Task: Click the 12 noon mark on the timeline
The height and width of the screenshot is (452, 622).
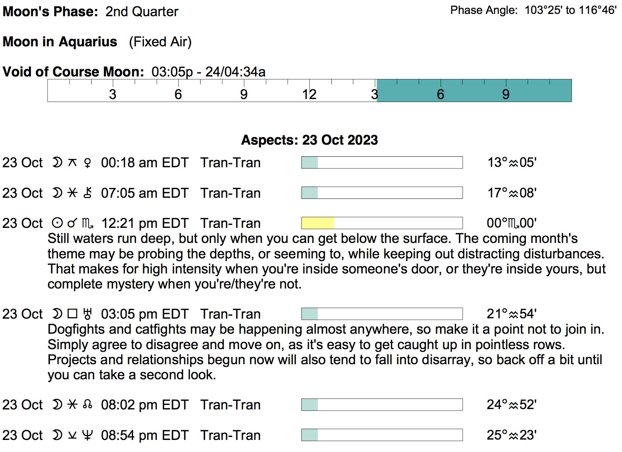Action: [309, 94]
